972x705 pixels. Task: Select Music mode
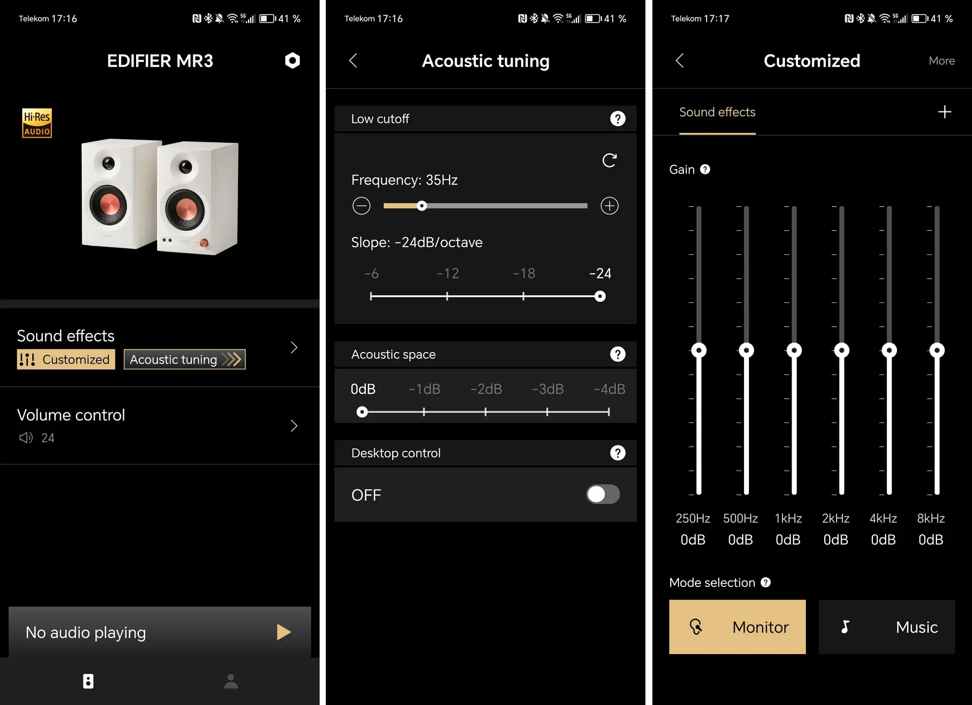(x=887, y=627)
